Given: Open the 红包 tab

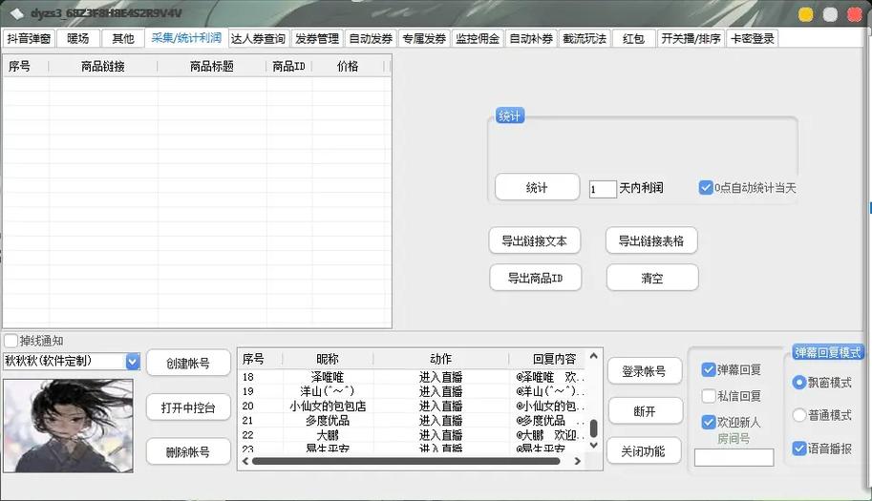Looking at the screenshot, I should [633, 38].
